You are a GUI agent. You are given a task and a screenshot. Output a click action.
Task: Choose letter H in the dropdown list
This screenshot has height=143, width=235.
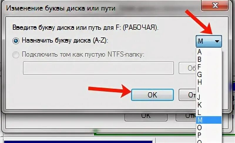coord(209,82)
